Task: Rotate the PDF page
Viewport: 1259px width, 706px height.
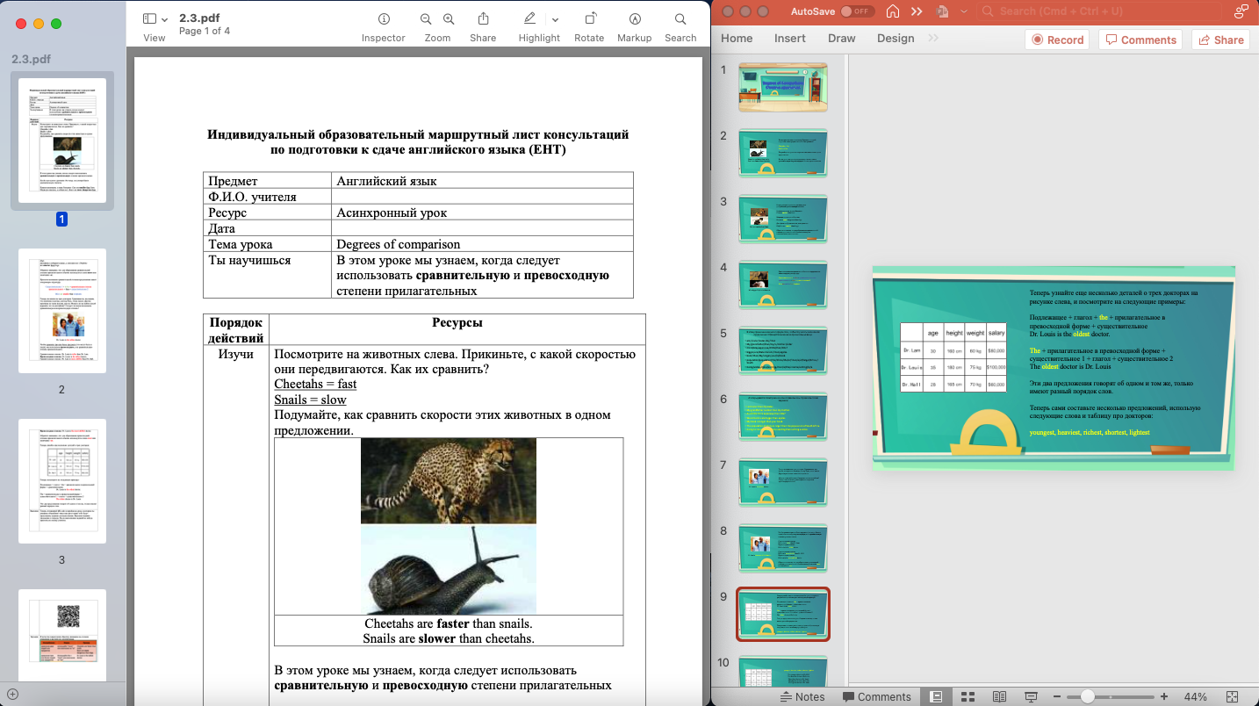Action: (589, 19)
